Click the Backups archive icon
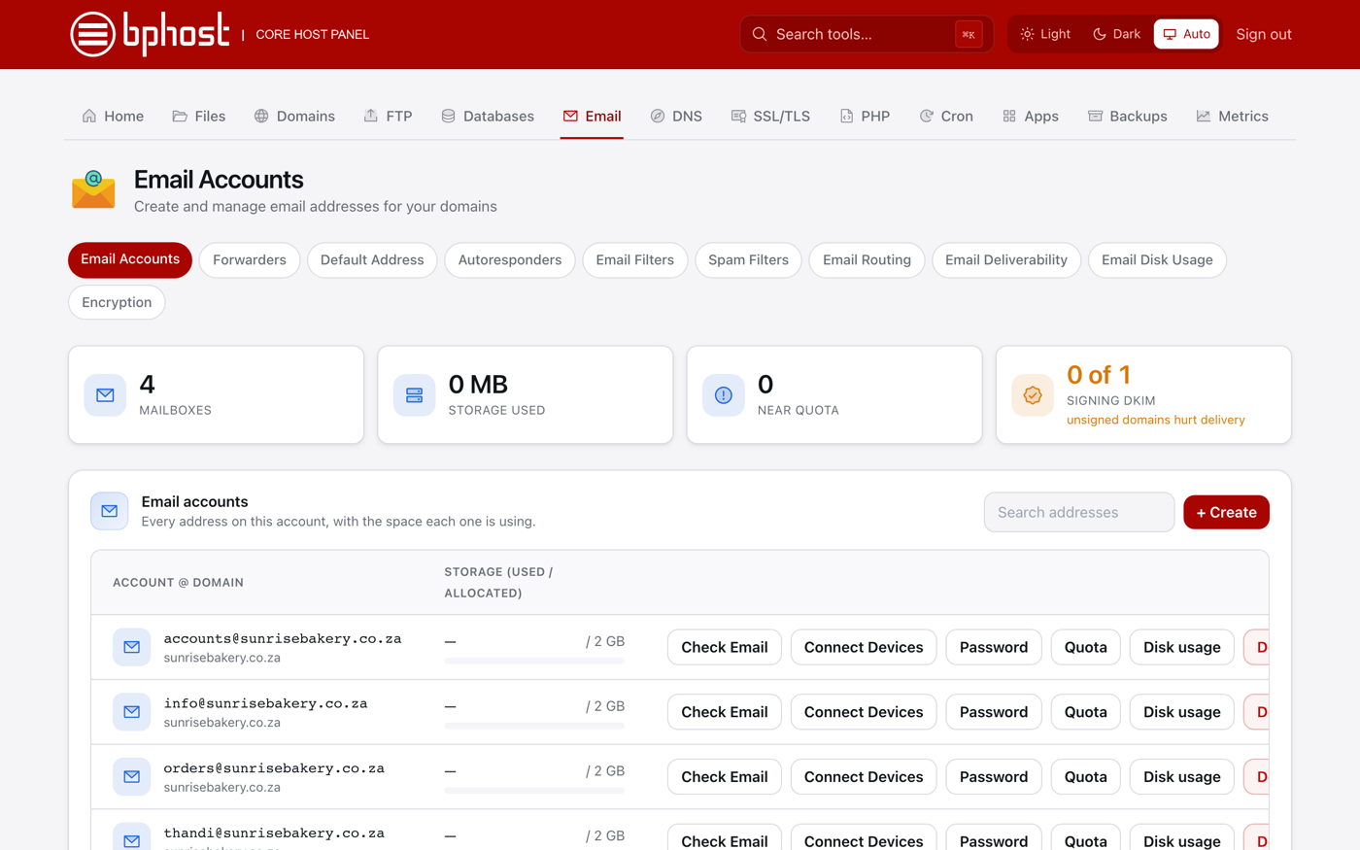The height and width of the screenshot is (850, 1360). [1095, 116]
